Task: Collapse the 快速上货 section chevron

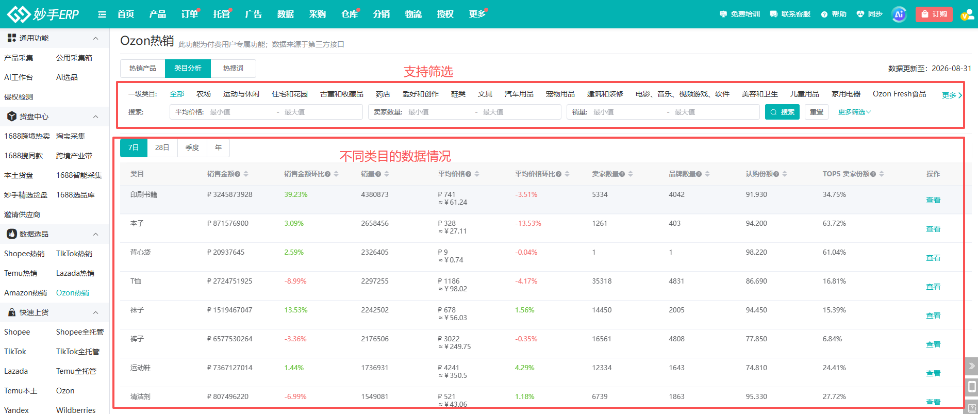Action: (95, 312)
